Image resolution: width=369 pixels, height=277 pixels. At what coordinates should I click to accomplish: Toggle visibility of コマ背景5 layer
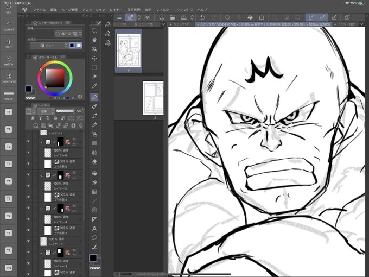coord(28,163)
